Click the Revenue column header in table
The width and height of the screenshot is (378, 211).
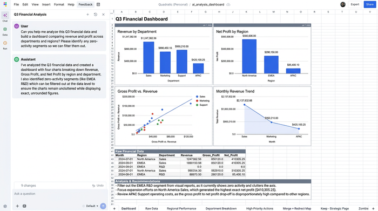(187, 155)
